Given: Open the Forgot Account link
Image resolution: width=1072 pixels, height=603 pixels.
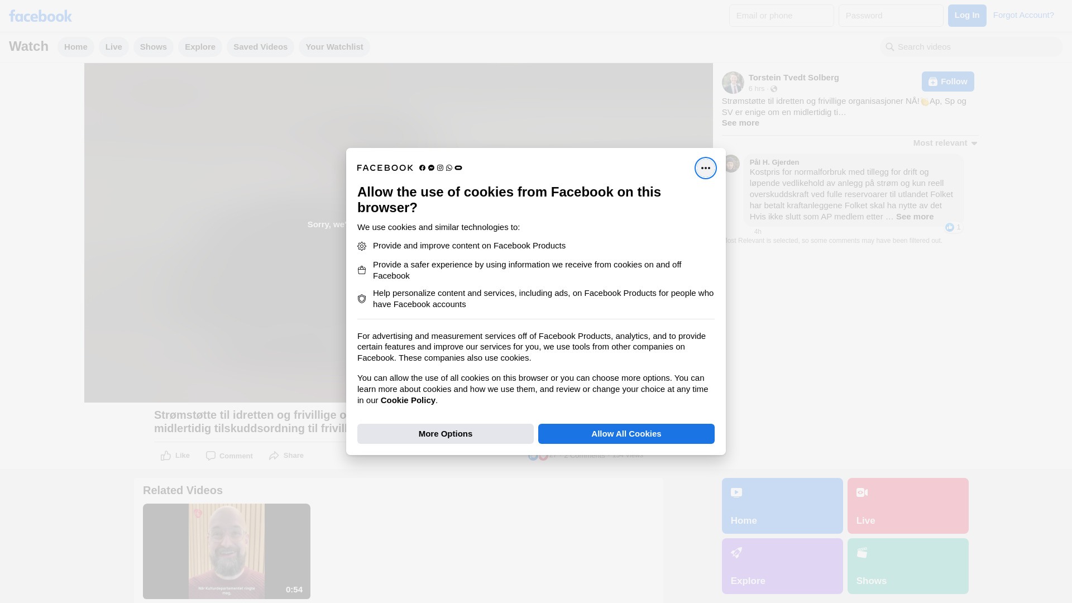Looking at the screenshot, I should coord(1023,15).
